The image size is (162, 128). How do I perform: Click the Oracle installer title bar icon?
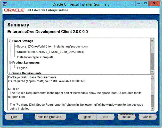tap(5, 4)
